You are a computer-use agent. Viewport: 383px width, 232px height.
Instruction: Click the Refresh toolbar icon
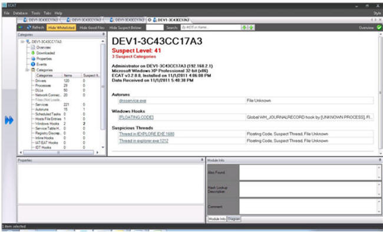click(x=29, y=28)
